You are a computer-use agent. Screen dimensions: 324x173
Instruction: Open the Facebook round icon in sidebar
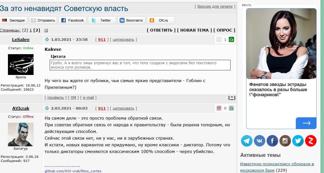pos(272,141)
